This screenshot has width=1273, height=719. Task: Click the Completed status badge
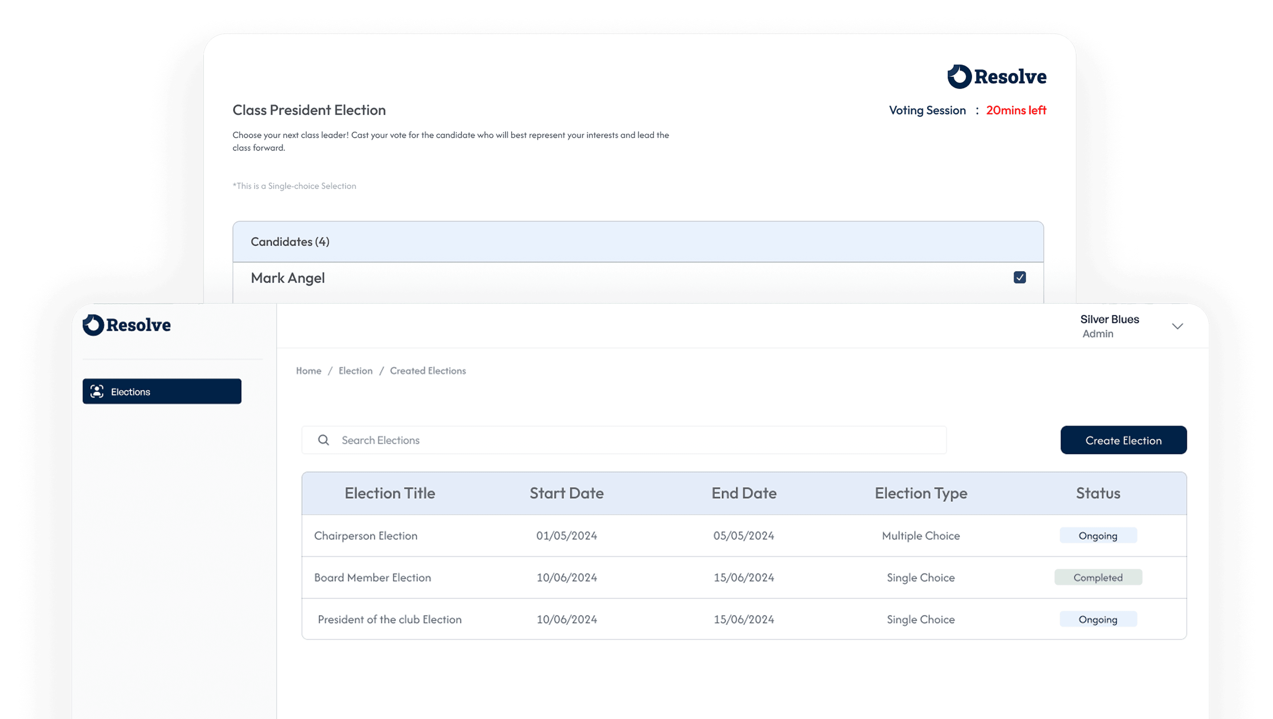tap(1098, 577)
